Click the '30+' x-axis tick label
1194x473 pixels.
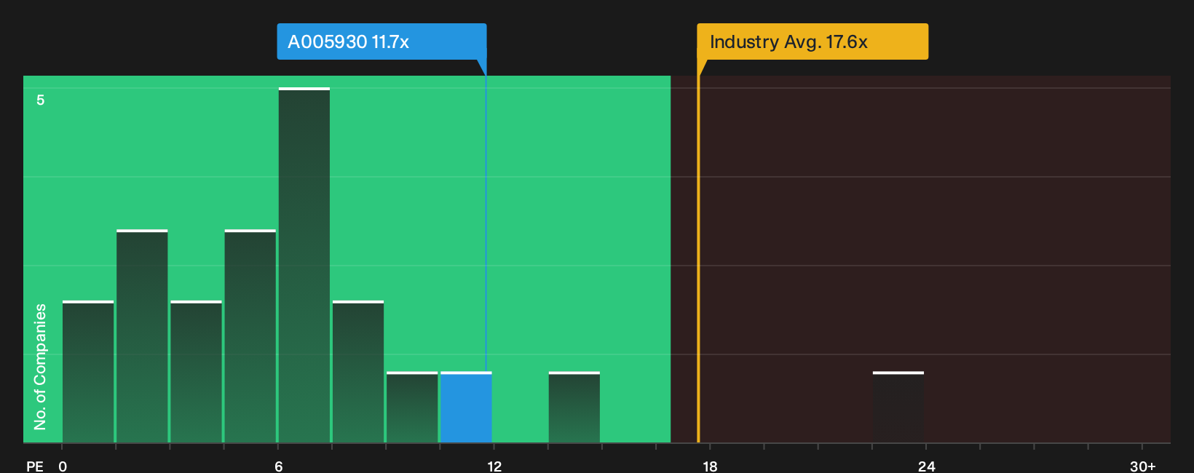tap(1142, 466)
